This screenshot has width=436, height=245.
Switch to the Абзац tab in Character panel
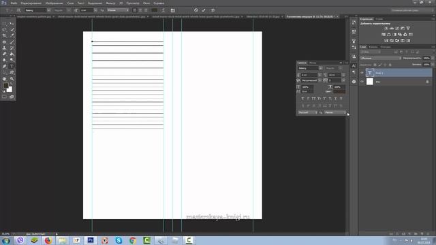pyautogui.click(x=313, y=63)
